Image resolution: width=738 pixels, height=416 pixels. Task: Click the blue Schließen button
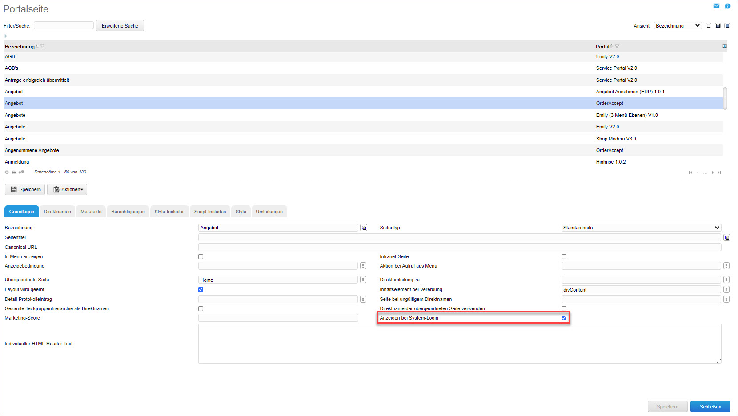[710, 407]
